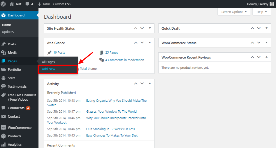
Task: Toggle the Site Health Status panel open
Action: coord(150,28)
